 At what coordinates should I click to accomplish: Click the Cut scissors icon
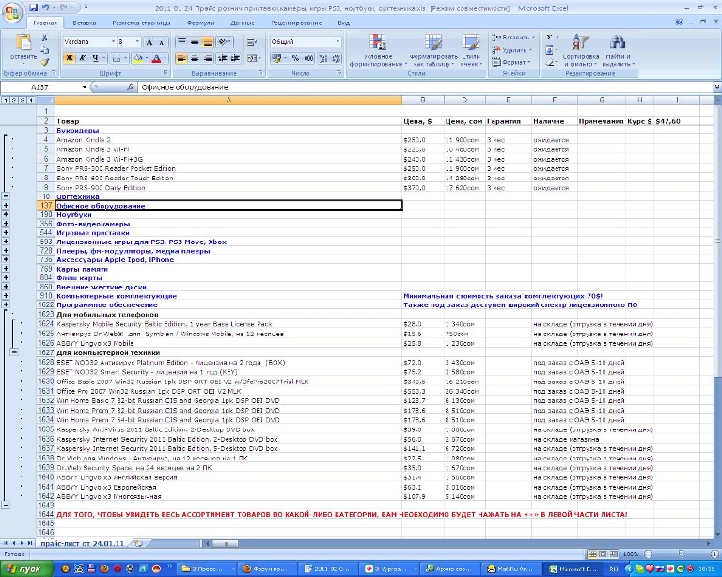click(x=44, y=38)
